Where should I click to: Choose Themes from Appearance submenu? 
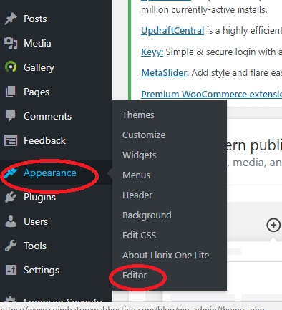tap(138, 115)
